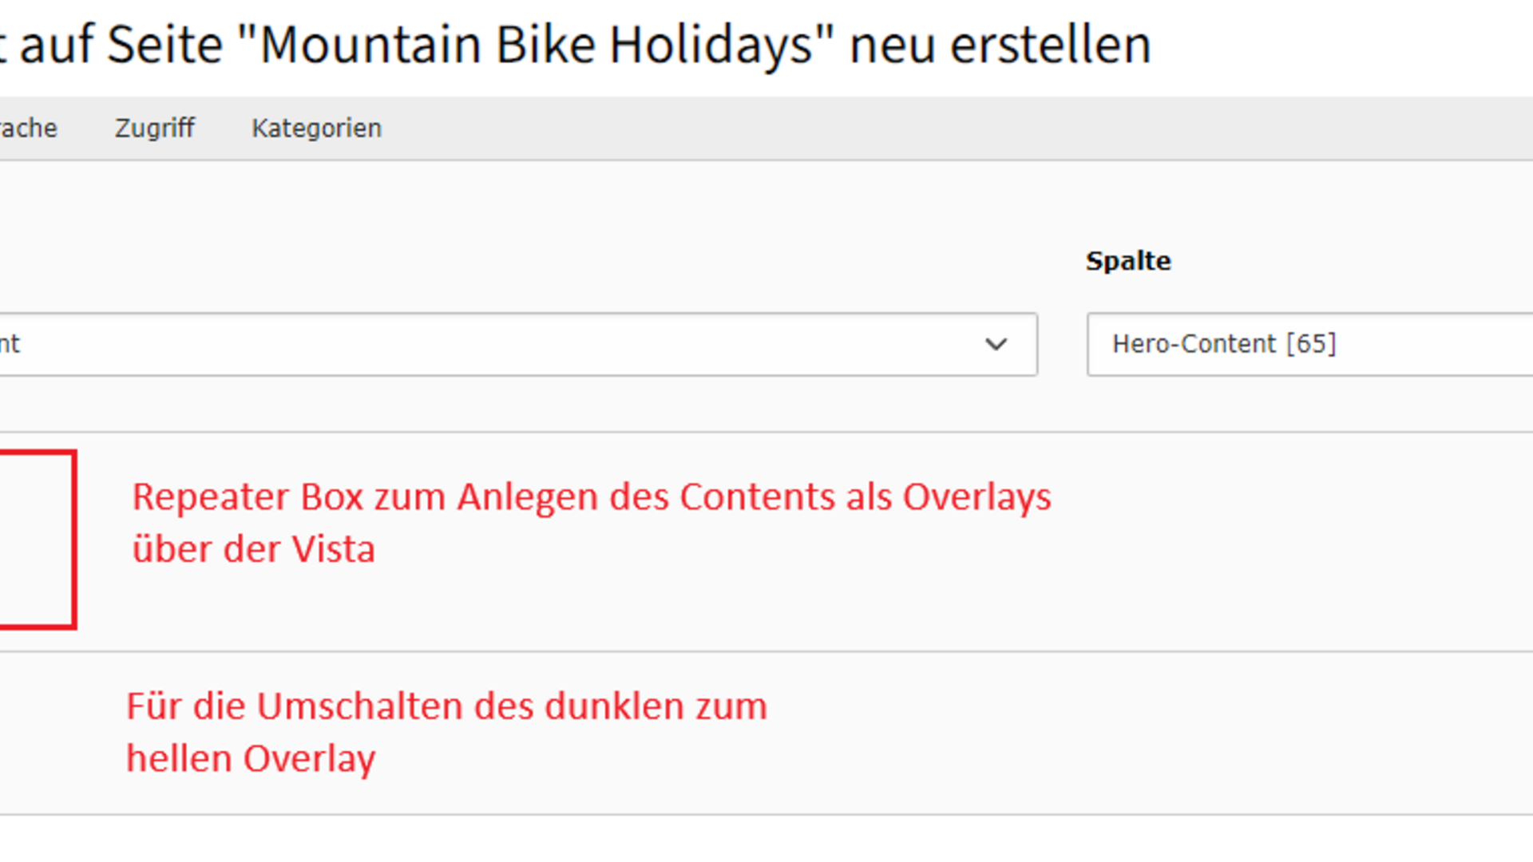
Task: Click the "hellen Overlay" annotation line
Action: coord(251,758)
